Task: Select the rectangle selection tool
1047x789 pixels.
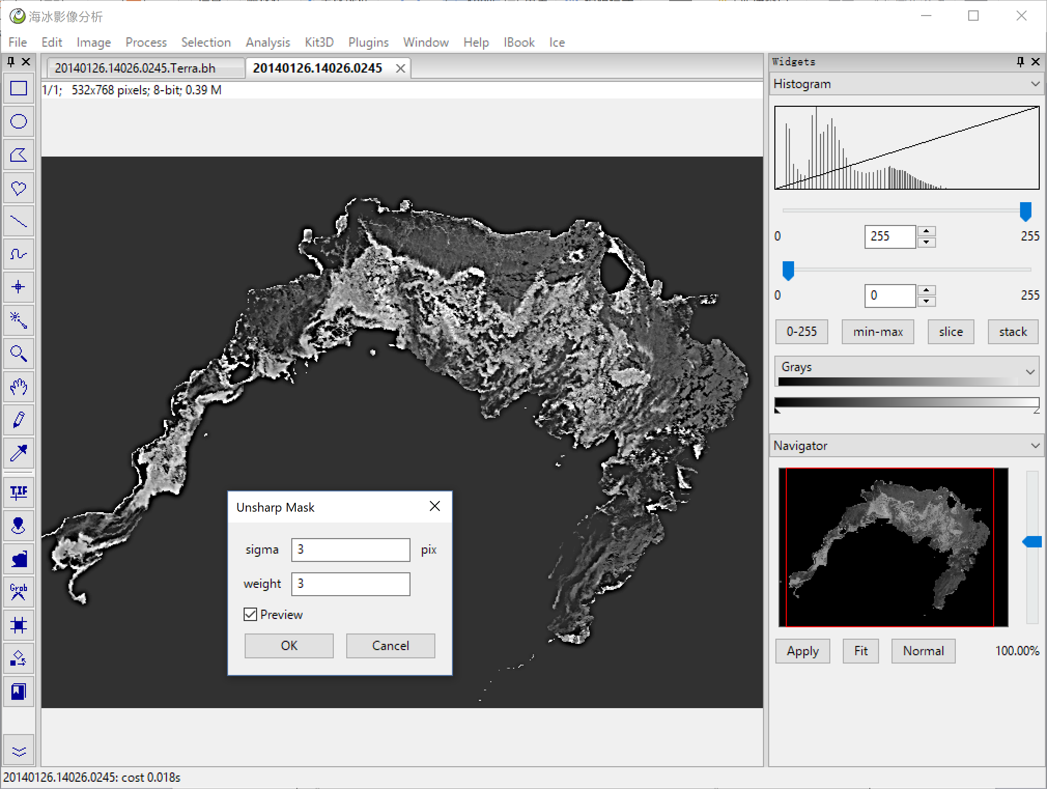Action: [19, 89]
